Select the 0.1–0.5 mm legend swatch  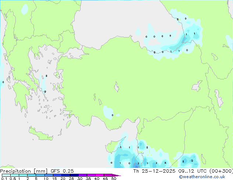(x=6, y=175)
